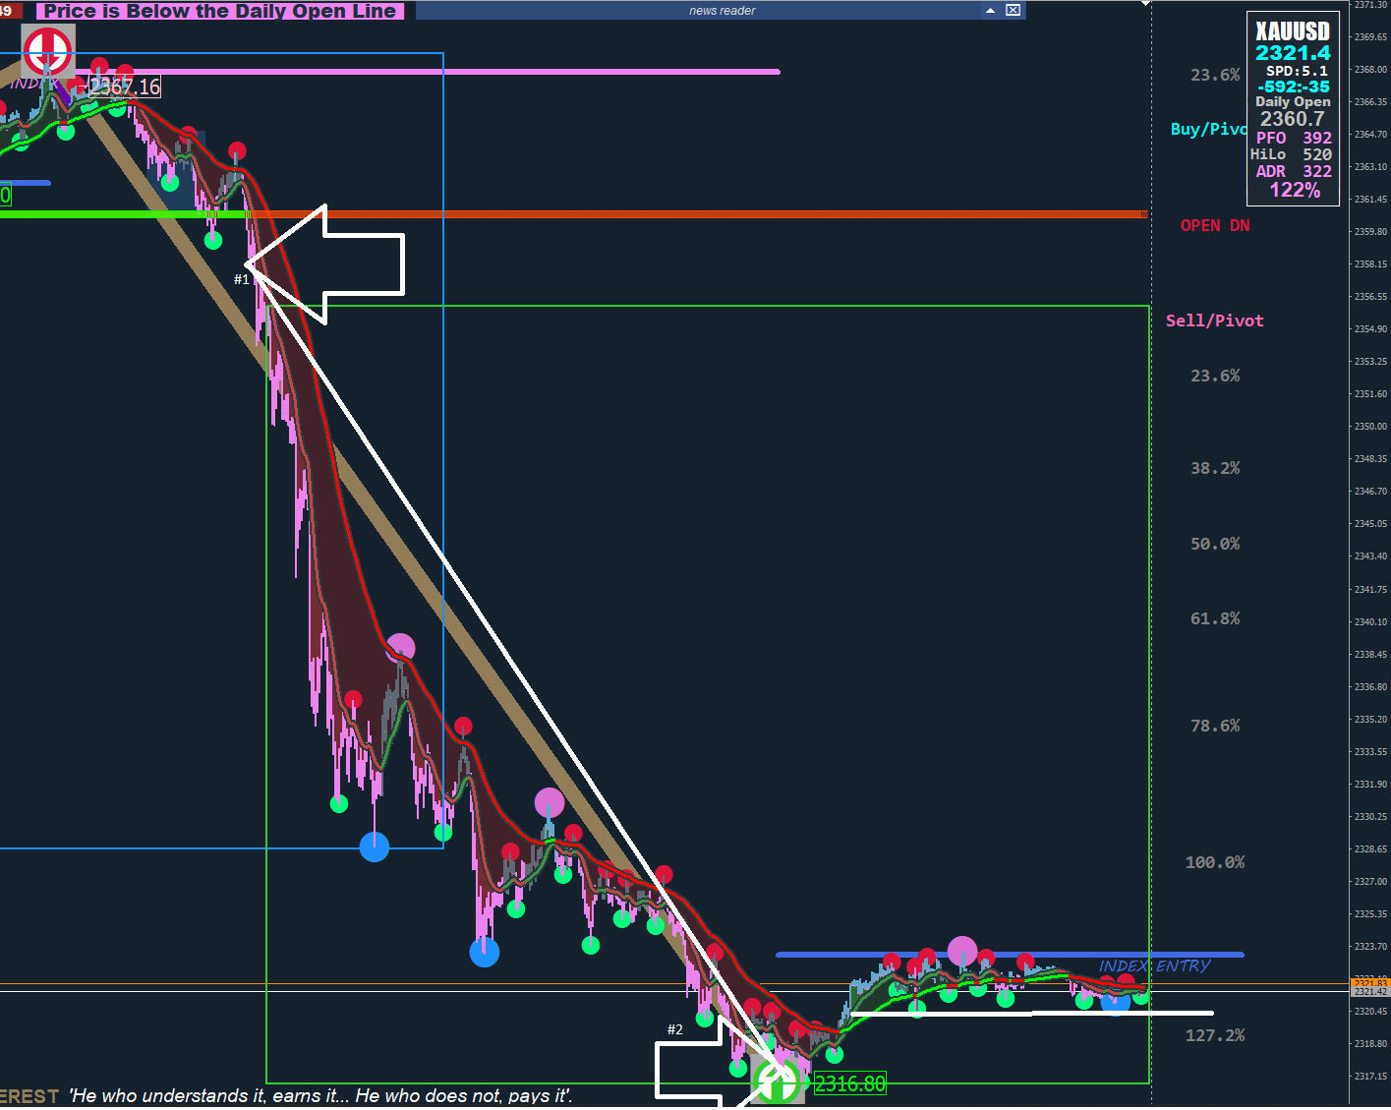This screenshot has width=1391, height=1110.
Task: Click the 61.8% Fibonacci level label
Action: (x=1215, y=618)
